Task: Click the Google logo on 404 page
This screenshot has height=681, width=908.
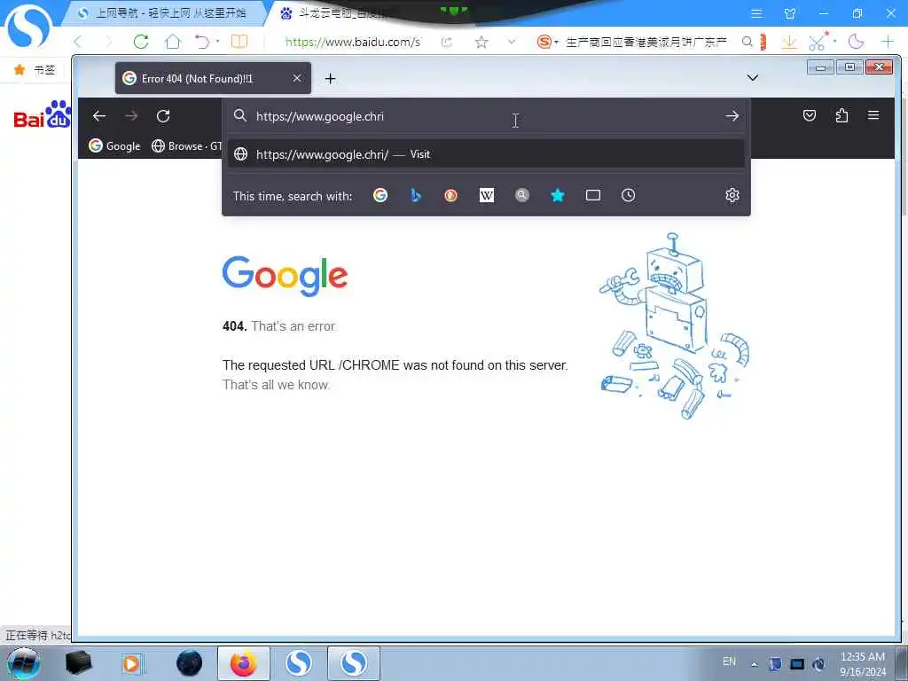Action: (285, 277)
